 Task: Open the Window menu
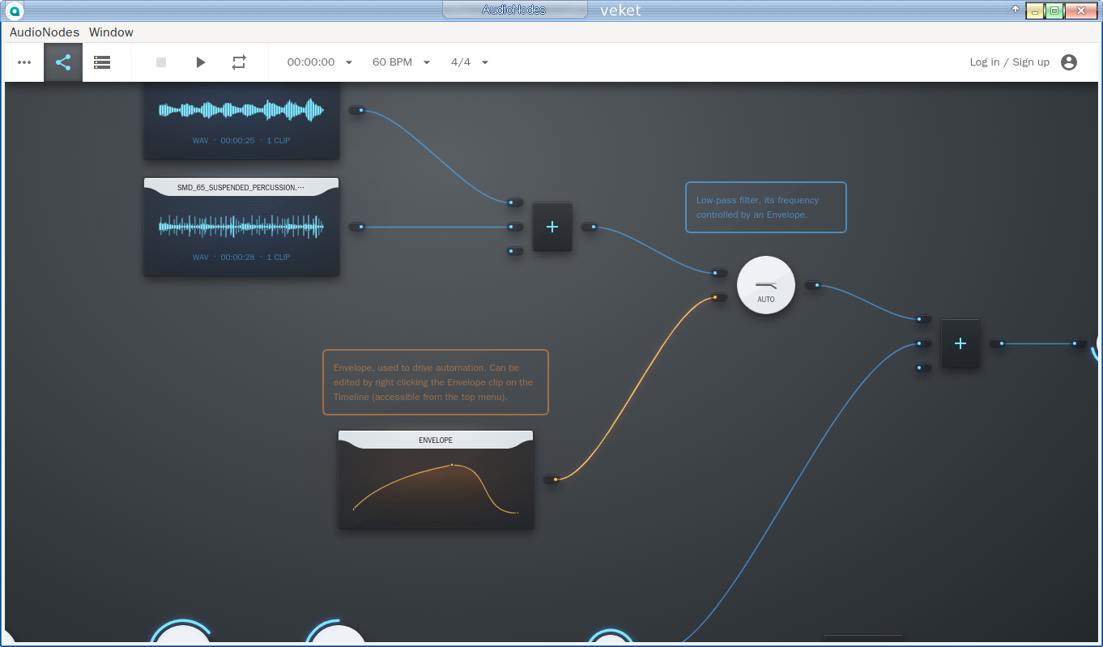tap(111, 32)
